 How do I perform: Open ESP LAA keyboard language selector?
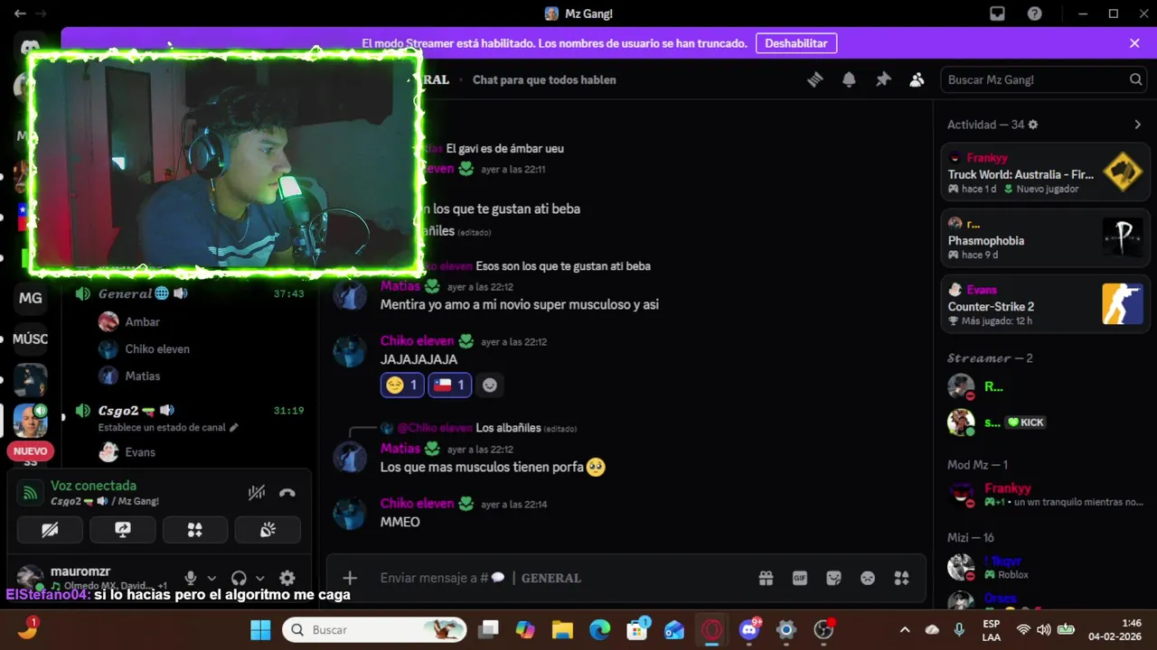click(990, 629)
